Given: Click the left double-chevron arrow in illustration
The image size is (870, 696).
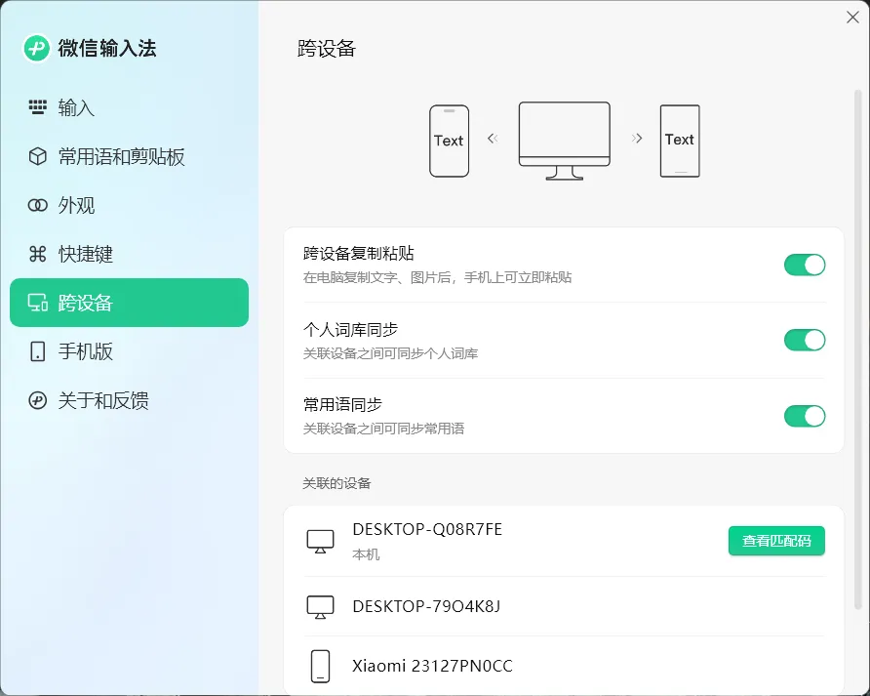Looking at the screenshot, I should click(x=493, y=139).
